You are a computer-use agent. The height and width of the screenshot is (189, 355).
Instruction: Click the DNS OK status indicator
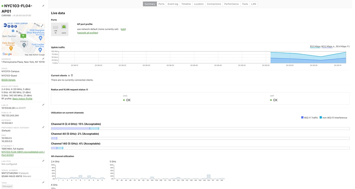coord(127,100)
